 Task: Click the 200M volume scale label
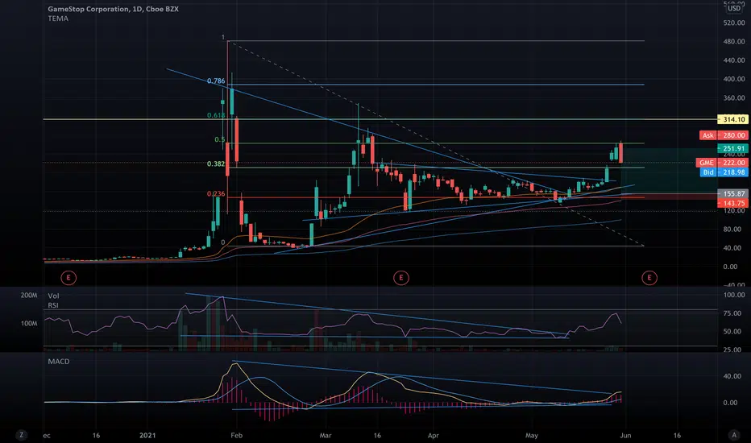pyautogui.click(x=29, y=296)
